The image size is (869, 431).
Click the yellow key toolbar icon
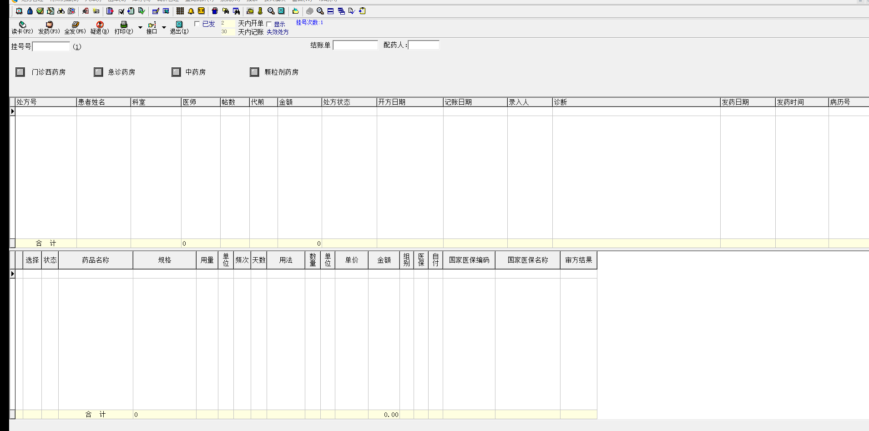(x=260, y=11)
